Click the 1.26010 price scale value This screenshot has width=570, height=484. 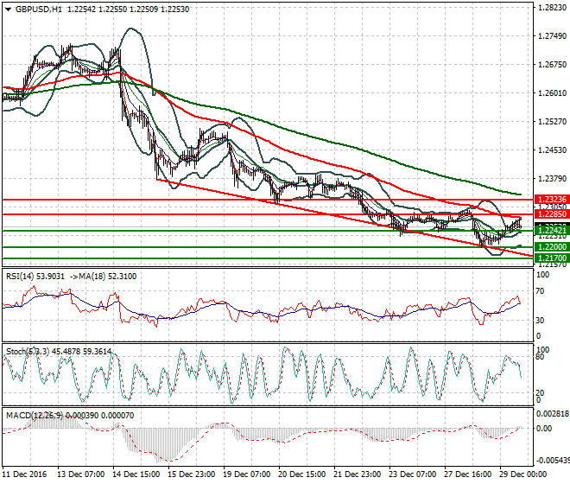(552, 93)
